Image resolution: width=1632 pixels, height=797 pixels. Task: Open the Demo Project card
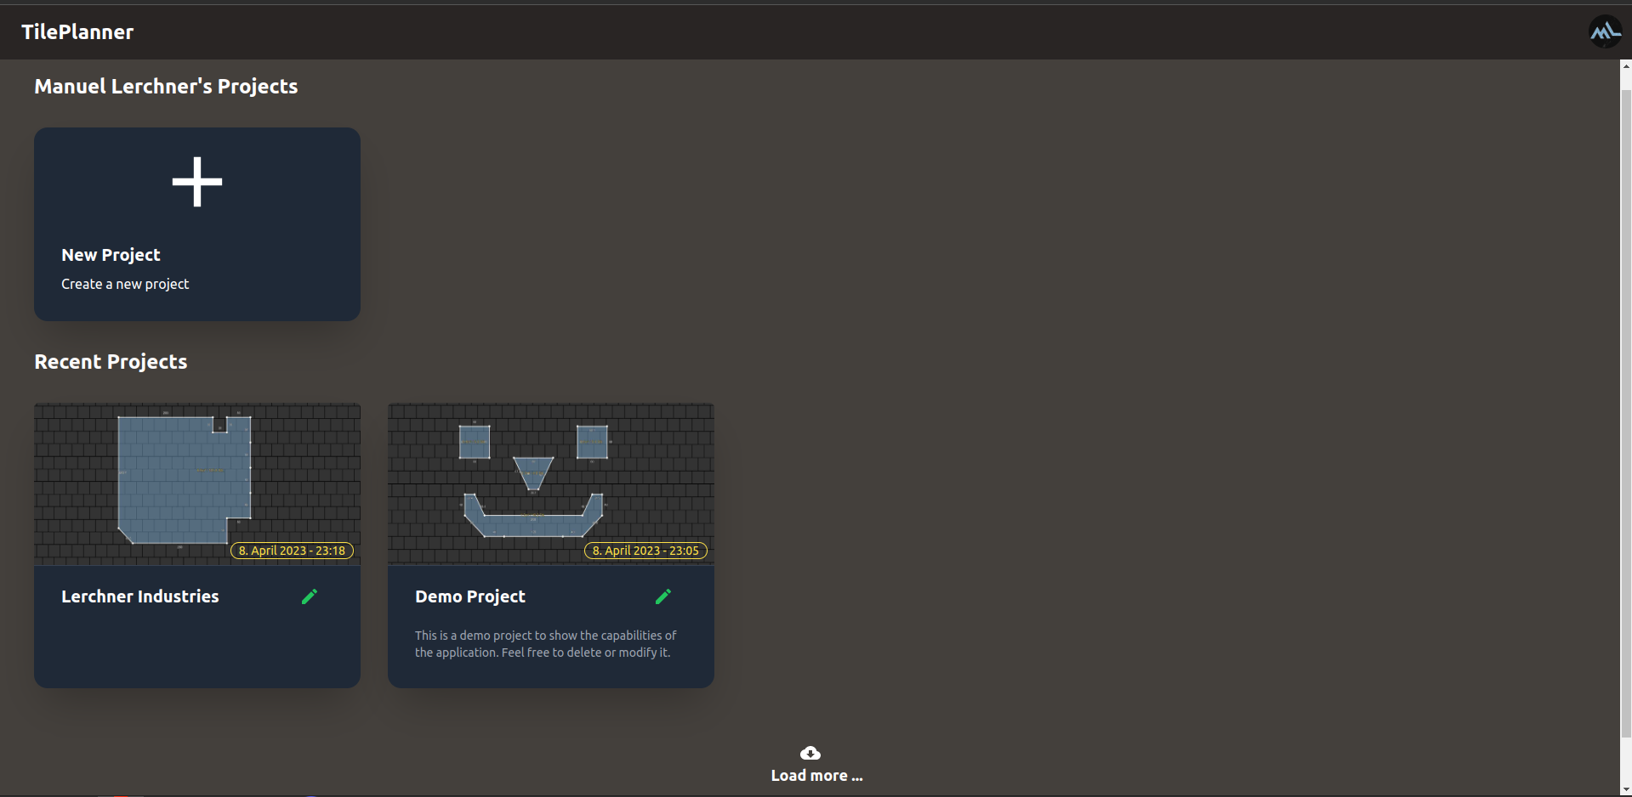coord(550,484)
